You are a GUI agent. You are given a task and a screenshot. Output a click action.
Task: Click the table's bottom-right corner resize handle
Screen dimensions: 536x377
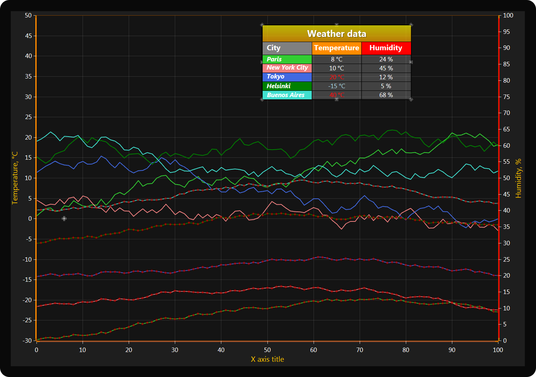point(411,99)
